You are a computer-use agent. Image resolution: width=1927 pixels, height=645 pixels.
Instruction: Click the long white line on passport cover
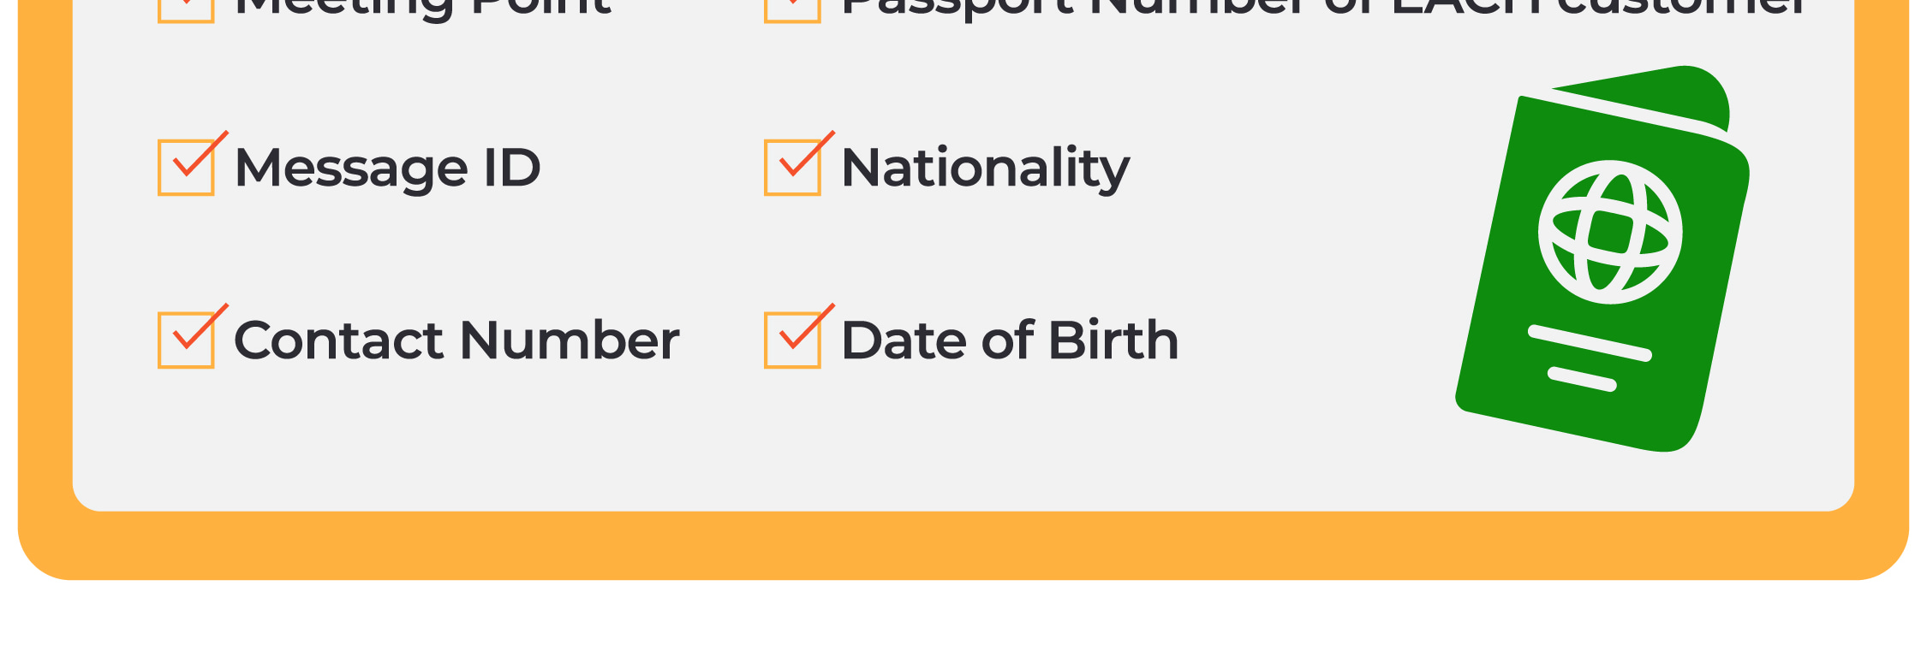(x=1590, y=343)
